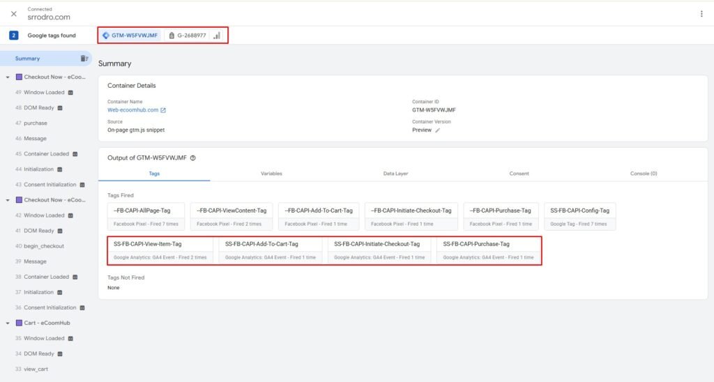Open the three-dot more options menu
This screenshot has height=382, width=714.
click(x=701, y=14)
